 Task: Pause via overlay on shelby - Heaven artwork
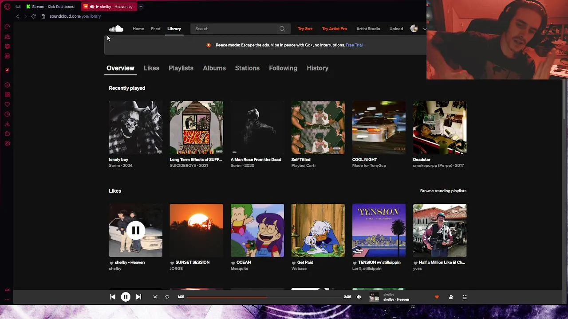(136, 230)
